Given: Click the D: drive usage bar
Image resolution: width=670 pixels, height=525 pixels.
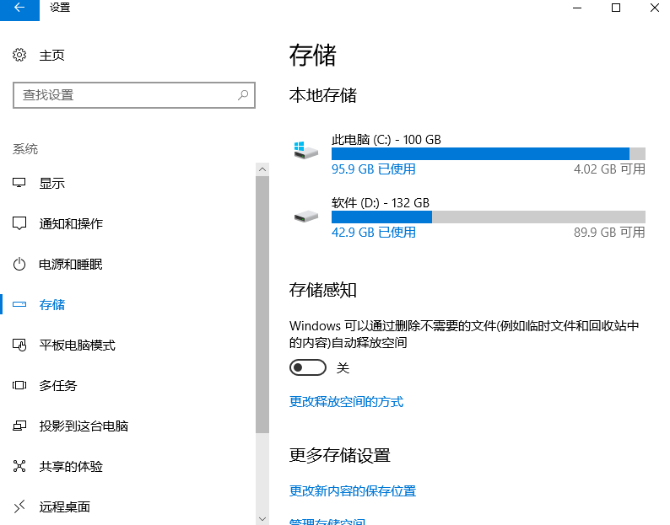Looking at the screenshot, I should 489,217.
